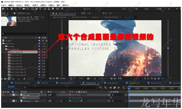Select the Type tool
The image size is (182, 109).
tap(40, 9)
